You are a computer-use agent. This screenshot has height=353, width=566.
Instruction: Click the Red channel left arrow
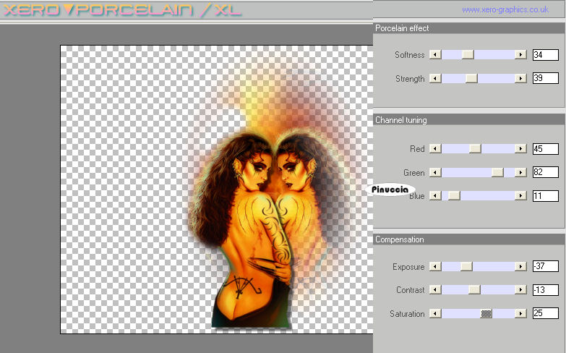pyautogui.click(x=435, y=148)
